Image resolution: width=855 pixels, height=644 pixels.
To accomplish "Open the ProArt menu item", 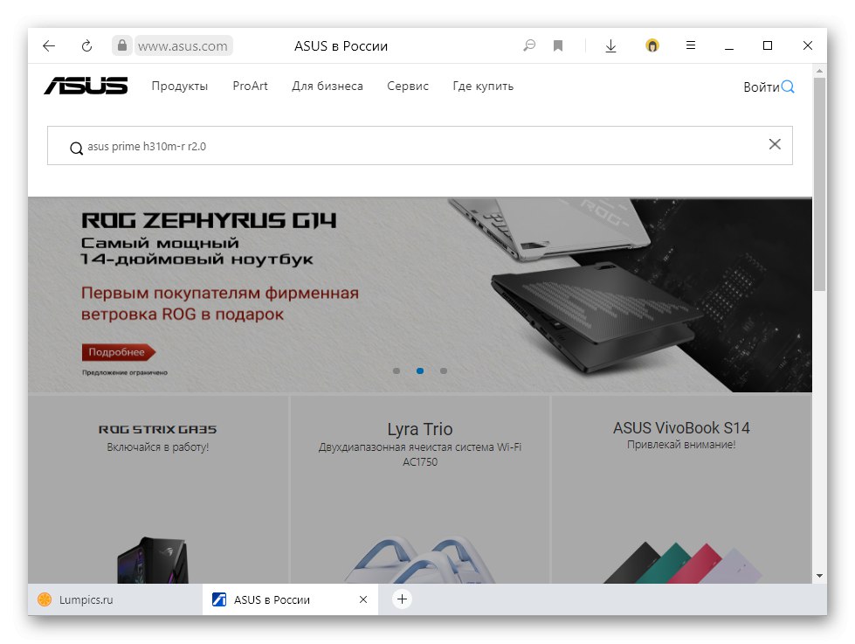I will [x=251, y=86].
